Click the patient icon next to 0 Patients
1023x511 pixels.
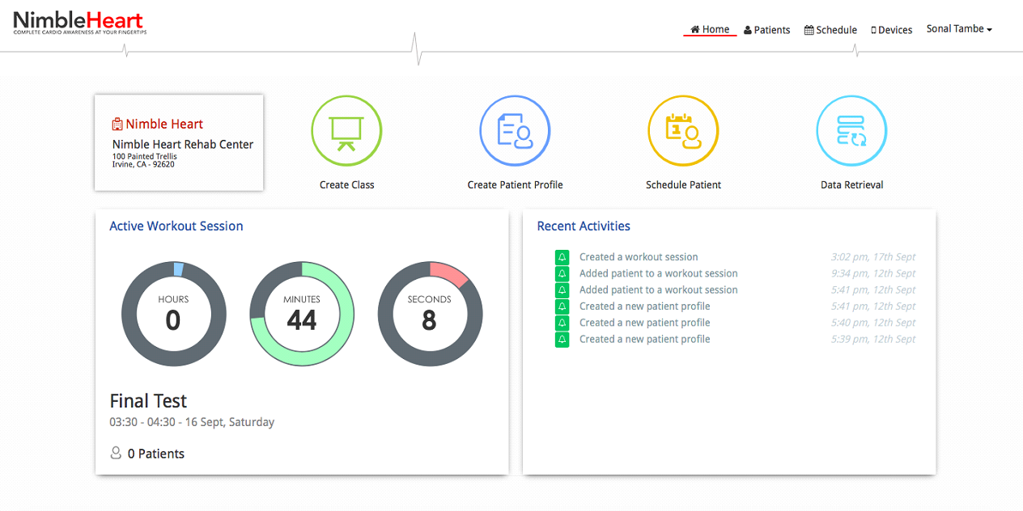116,453
